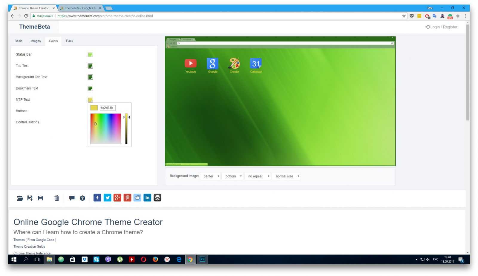Close the ThemeBeta - Google Chrome browser tab
Screen dimensions: 478x276
pos(100,8)
